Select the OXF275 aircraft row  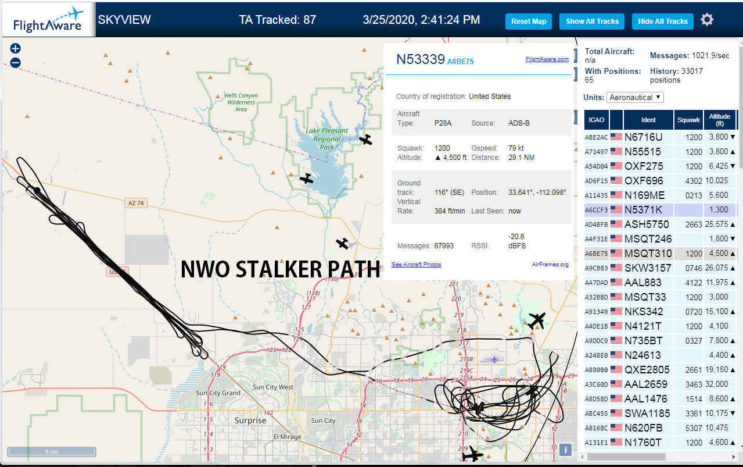tap(661, 166)
